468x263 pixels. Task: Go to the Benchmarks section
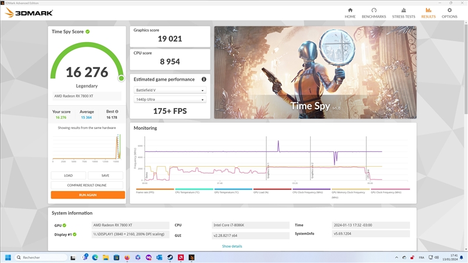click(x=374, y=12)
